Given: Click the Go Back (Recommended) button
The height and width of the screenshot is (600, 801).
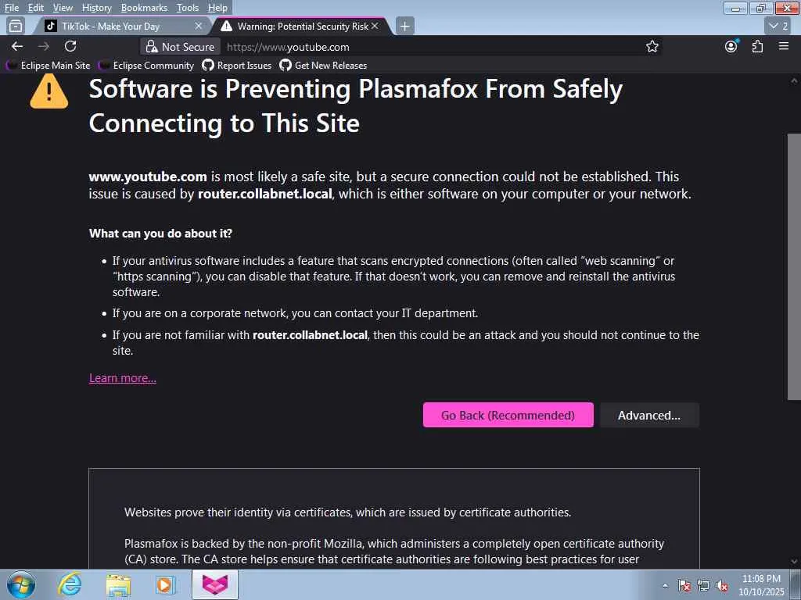Looking at the screenshot, I should tap(508, 416).
